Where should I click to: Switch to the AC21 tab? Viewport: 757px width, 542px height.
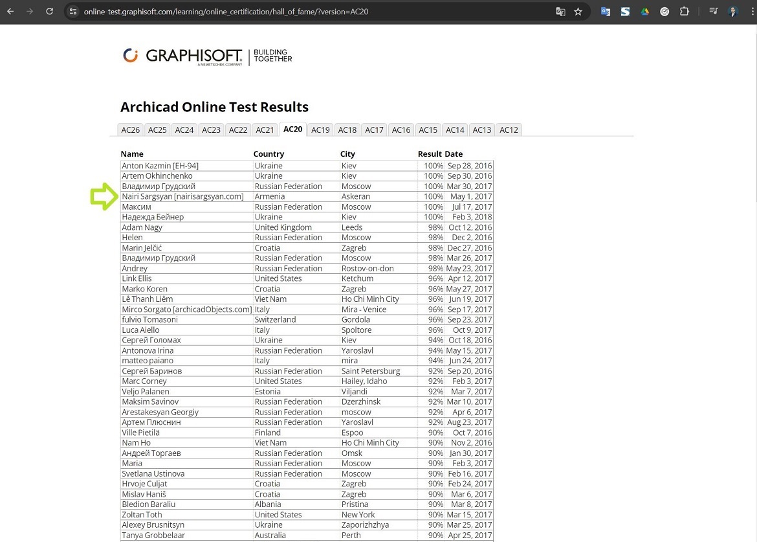[x=265, y=130]
